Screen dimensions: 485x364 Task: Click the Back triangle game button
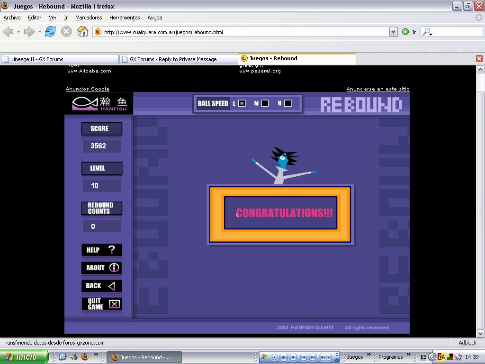tap(101, 286)
